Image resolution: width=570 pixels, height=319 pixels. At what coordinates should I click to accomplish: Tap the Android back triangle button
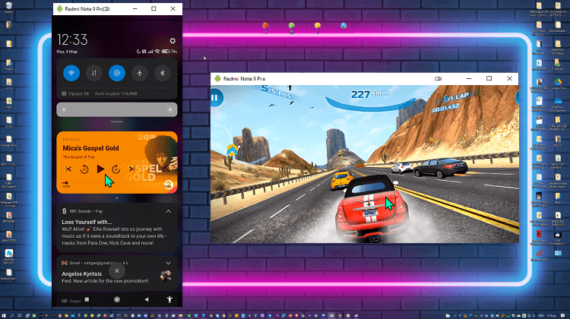point(147,299)
